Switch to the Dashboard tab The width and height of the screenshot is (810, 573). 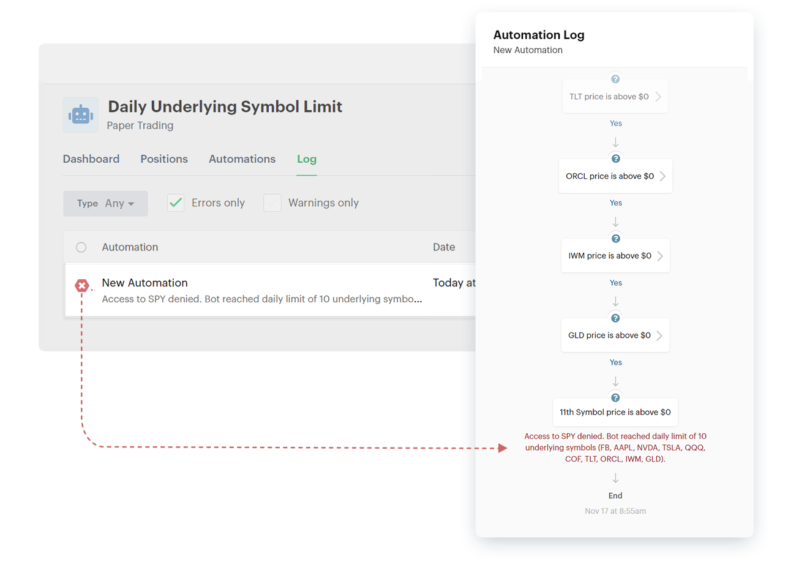pyautogui.click(x=91, y=159)
